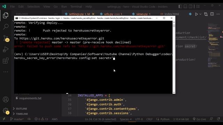Click at the heroku config:set command line
This screenshot has height=125, width=223.
[64, 58]
